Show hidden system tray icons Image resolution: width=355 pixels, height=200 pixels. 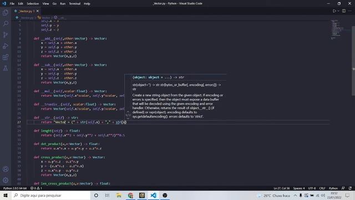tap(295, 195)
